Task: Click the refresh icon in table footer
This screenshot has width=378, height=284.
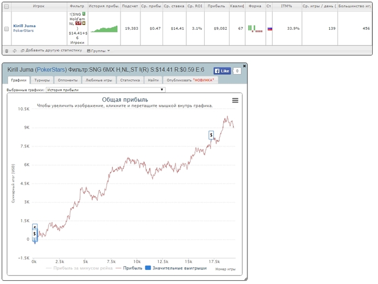Action: coord(15,51)
